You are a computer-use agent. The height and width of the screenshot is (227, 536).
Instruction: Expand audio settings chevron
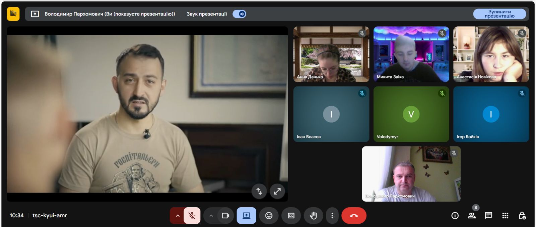click(x=178, y=216)
